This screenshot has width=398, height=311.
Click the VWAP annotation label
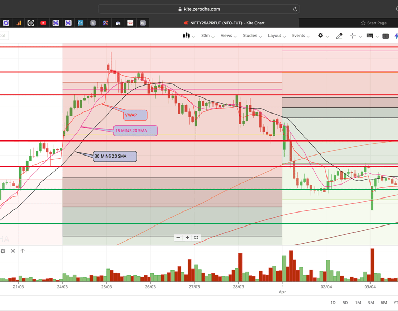[136, 115]
